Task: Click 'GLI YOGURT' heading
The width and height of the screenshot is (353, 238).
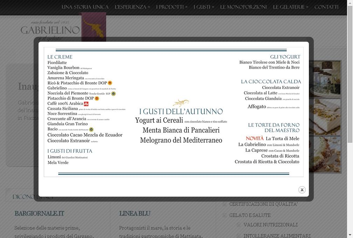Action: (x=285, y=57)
